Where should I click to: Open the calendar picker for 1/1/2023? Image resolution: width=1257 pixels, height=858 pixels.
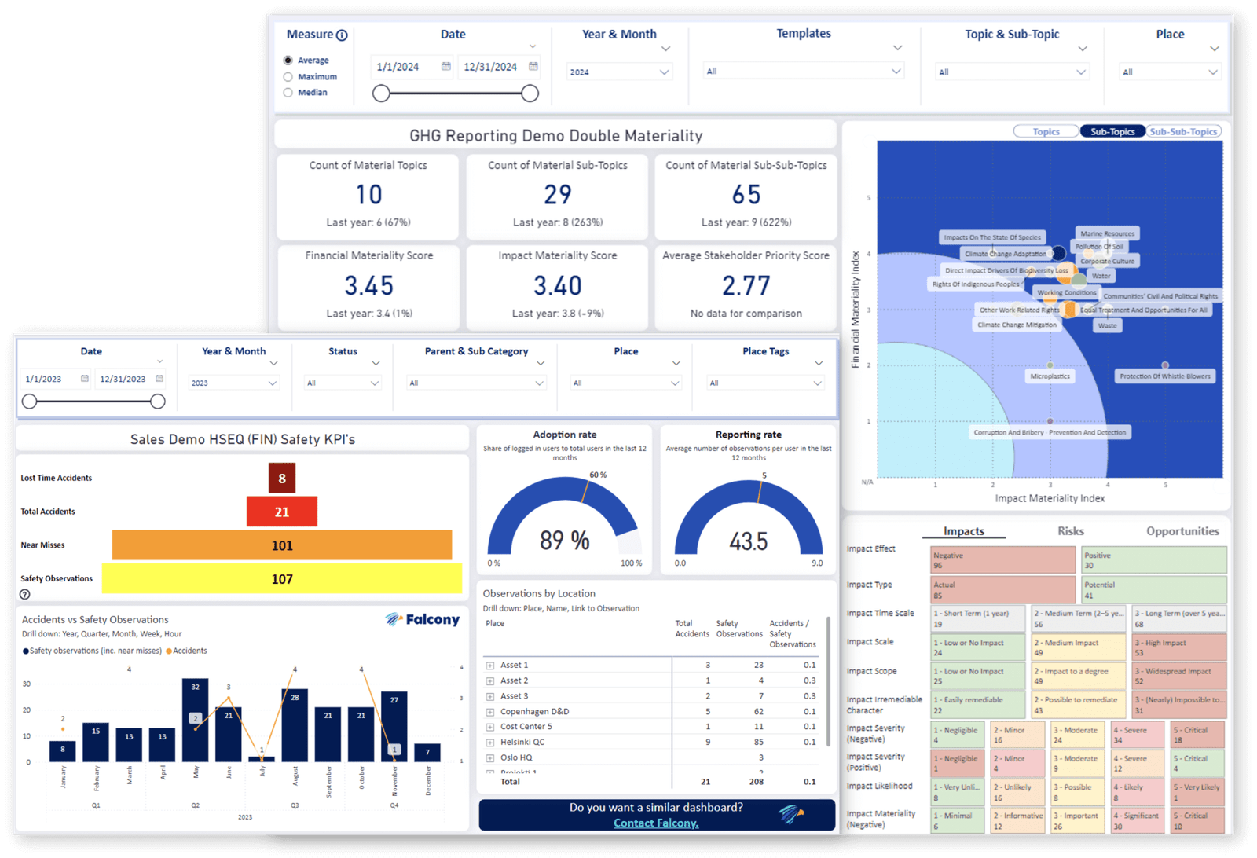click(x=83, y=379)
